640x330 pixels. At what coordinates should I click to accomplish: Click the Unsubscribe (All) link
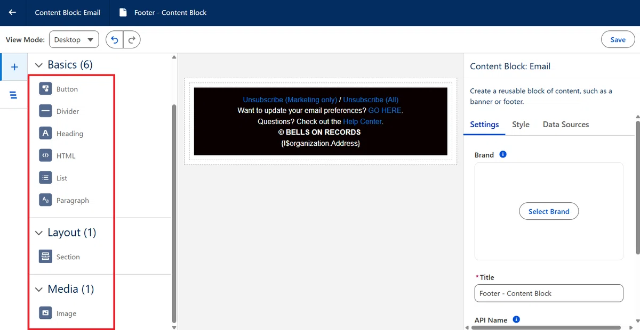371,100
